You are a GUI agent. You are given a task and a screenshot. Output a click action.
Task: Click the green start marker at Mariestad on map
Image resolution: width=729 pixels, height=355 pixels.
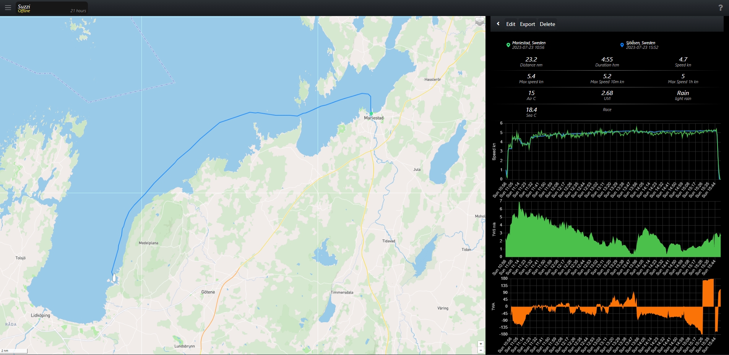coord(371,113)
